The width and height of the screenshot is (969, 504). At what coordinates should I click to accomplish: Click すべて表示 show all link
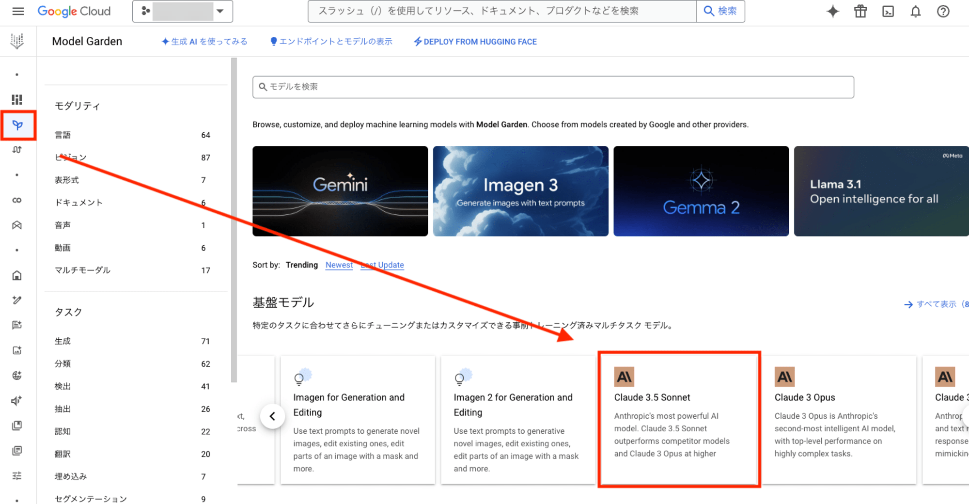click(936, 304)
